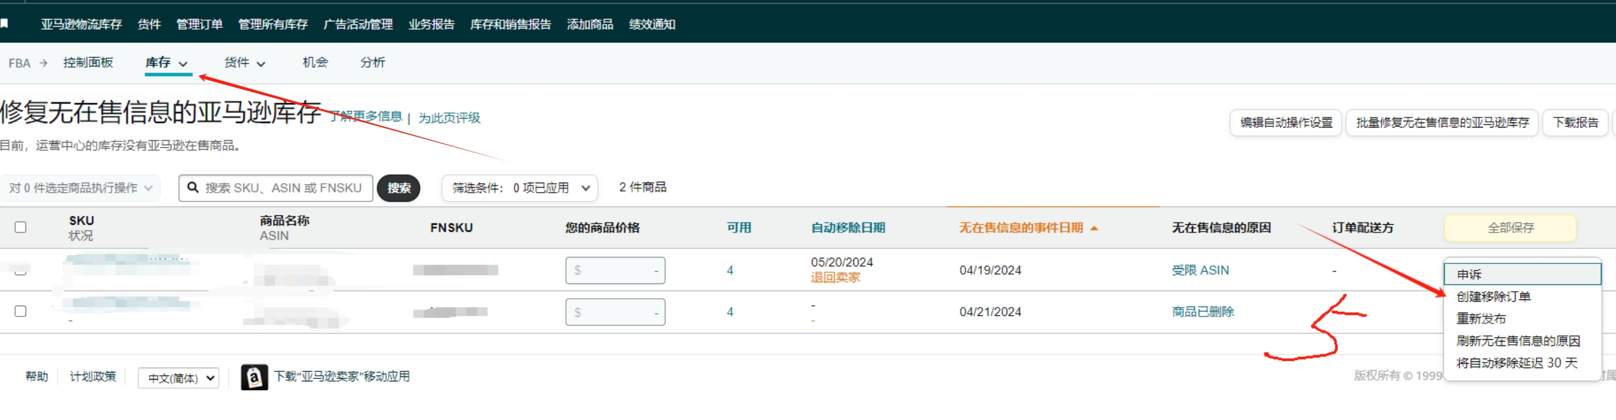Image resolution: width=1616 pixels, height=420 pixels.
Task: Select 添加商品 in the top menu
Action: (x=590, y=25)
